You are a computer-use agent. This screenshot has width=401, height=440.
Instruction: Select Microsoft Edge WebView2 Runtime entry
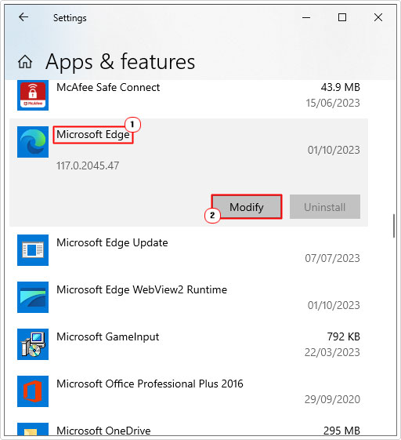point(142,289)
